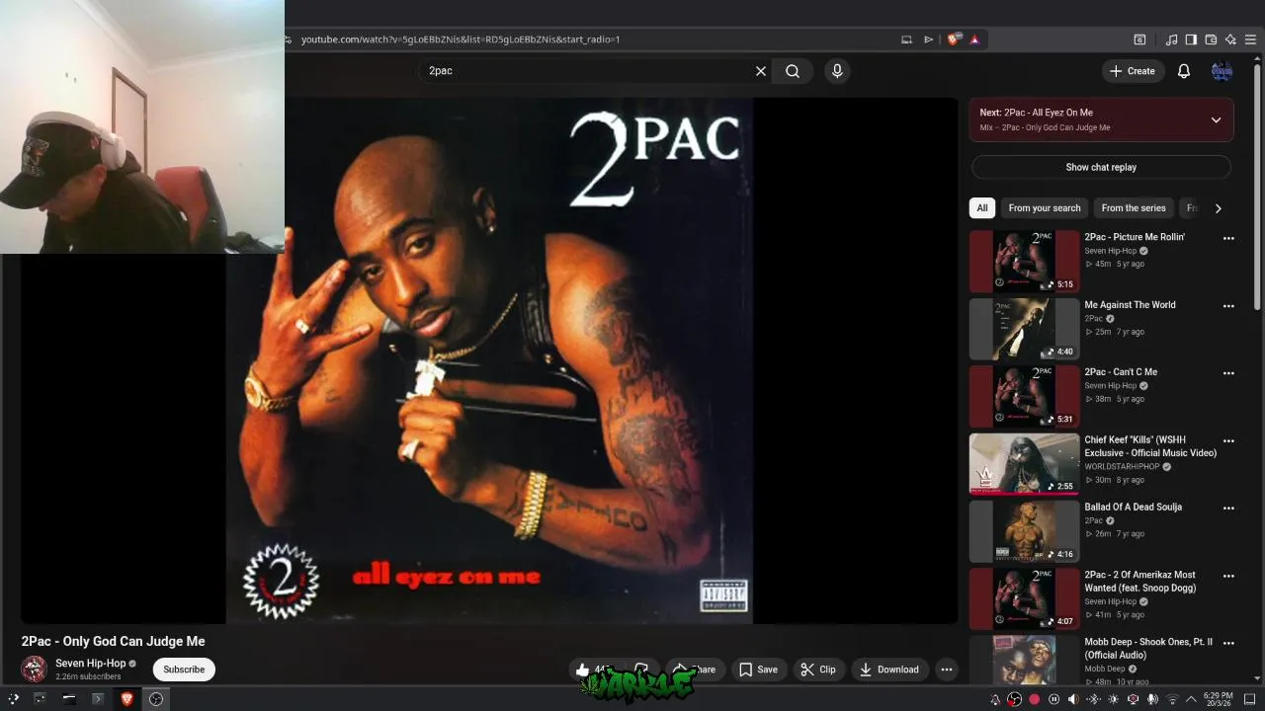Open Ballad Of A Dead Soulja video
Image resolution: width=1265 pixels, height=711 pixels.
coord(1024,531)
